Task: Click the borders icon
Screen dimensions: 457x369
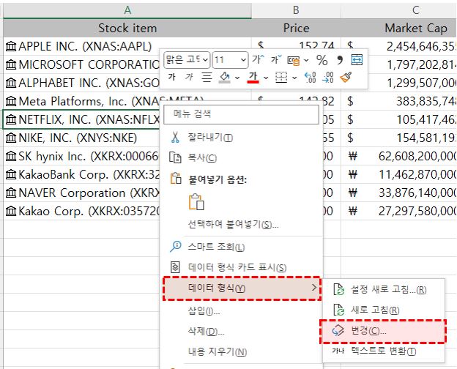Action: (281, 78)
